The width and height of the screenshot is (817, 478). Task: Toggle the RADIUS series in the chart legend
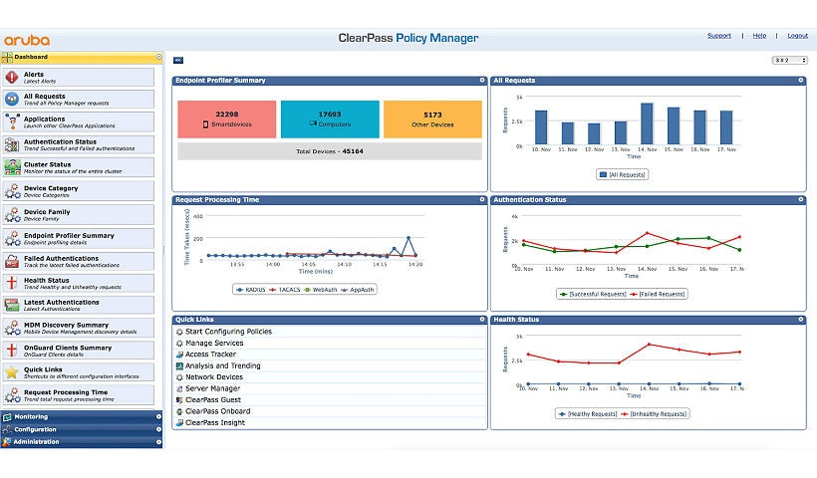tap(252, 290)
